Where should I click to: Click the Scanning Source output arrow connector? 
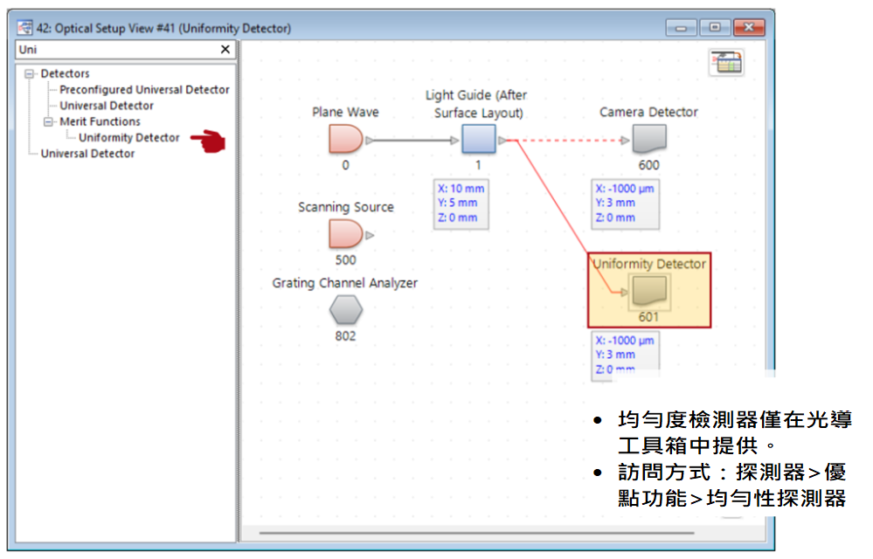click(370, 235)
